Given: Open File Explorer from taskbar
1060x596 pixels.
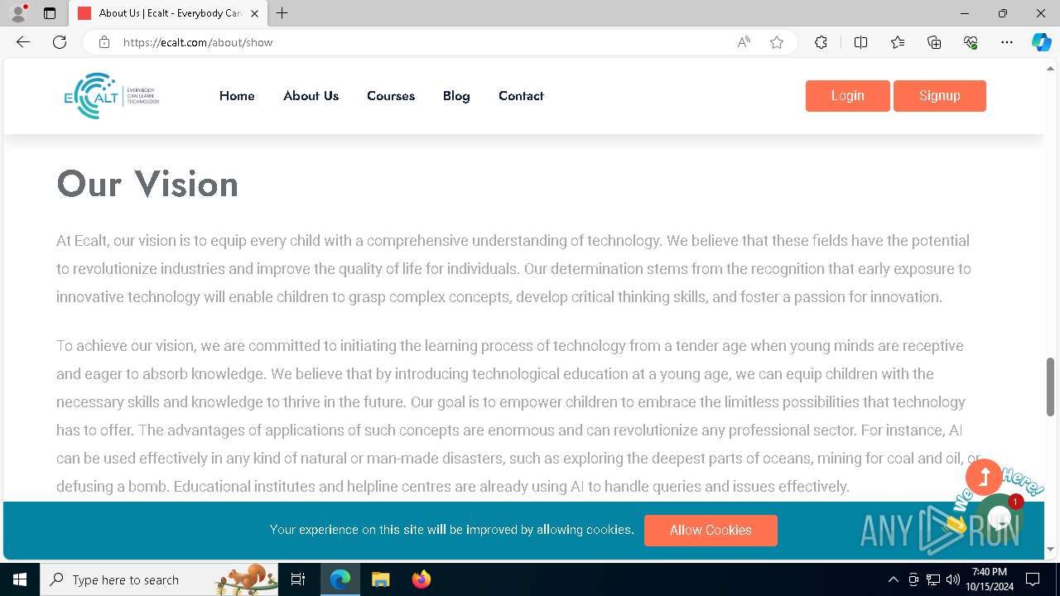Looking at the screenshot, I should 380,579.
